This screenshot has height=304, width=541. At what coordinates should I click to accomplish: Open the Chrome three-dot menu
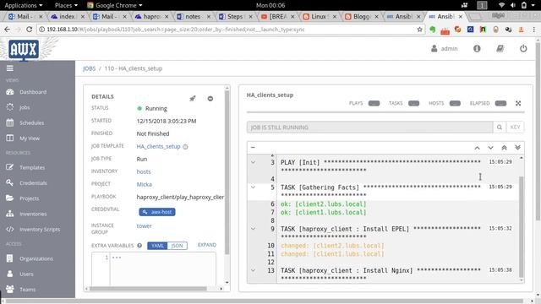[533, 30]
